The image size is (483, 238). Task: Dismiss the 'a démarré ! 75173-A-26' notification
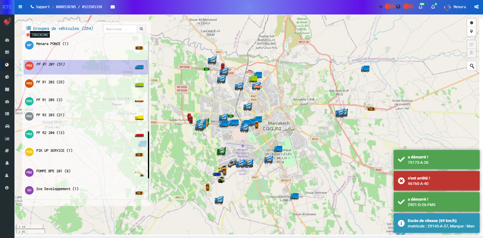(437, 160)
